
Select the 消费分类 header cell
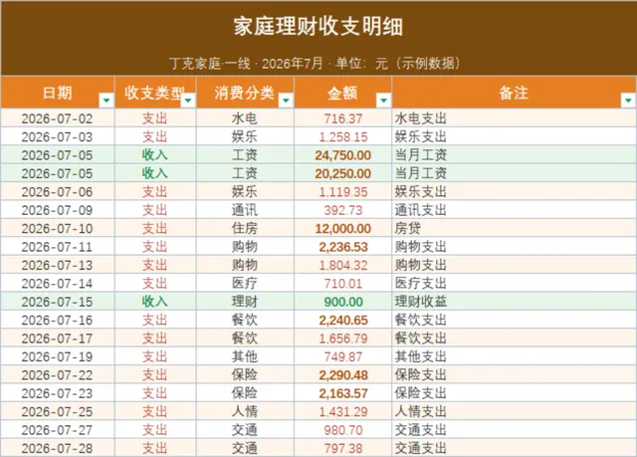[x=245, y=93]
